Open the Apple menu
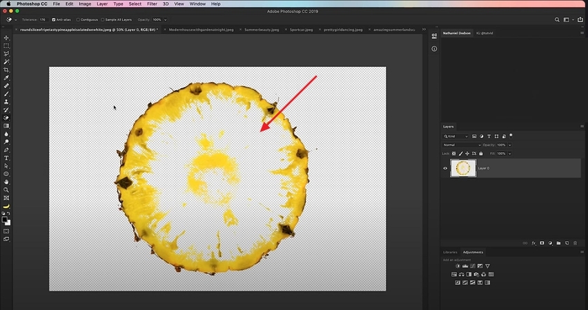This screenshot has width=588, height=310. point(8,3)
